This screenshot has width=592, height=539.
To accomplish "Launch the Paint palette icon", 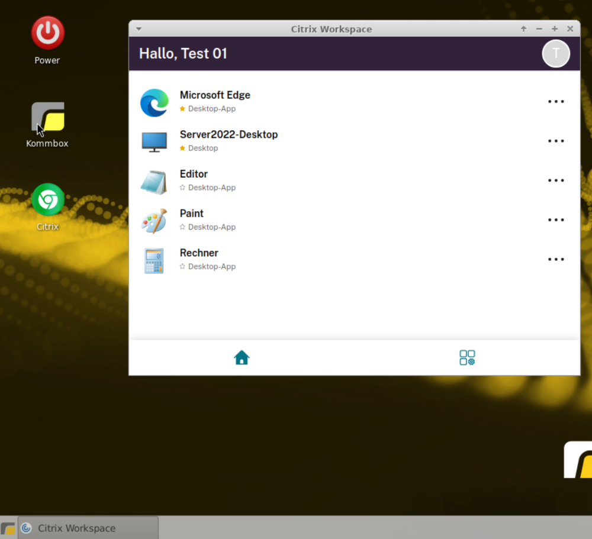I will coord(155,221).
